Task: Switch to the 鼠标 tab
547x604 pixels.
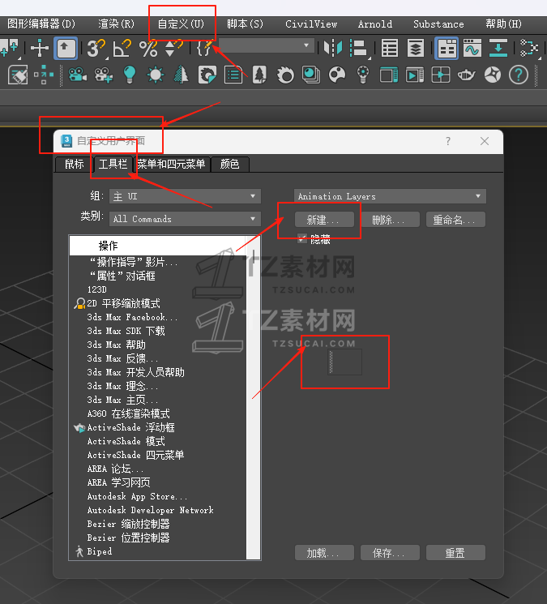Action: 74,165
